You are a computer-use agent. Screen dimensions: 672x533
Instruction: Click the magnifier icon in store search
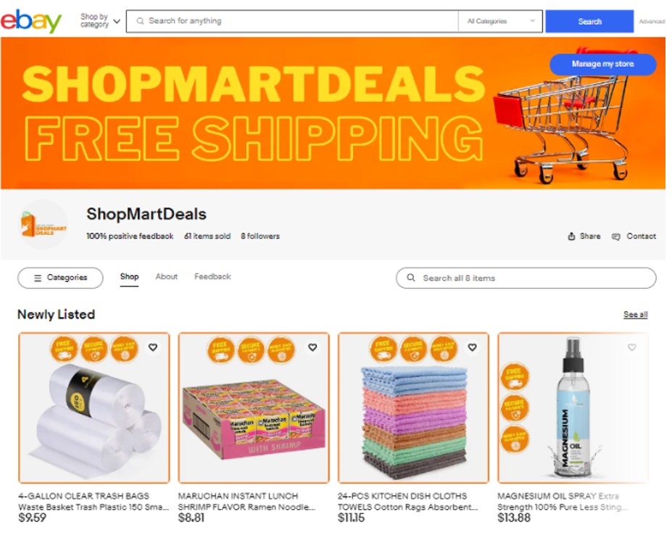coord(410,278)
